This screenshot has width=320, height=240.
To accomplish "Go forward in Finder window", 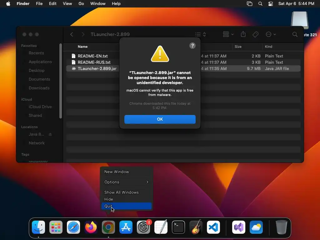I will pos(83,34).
